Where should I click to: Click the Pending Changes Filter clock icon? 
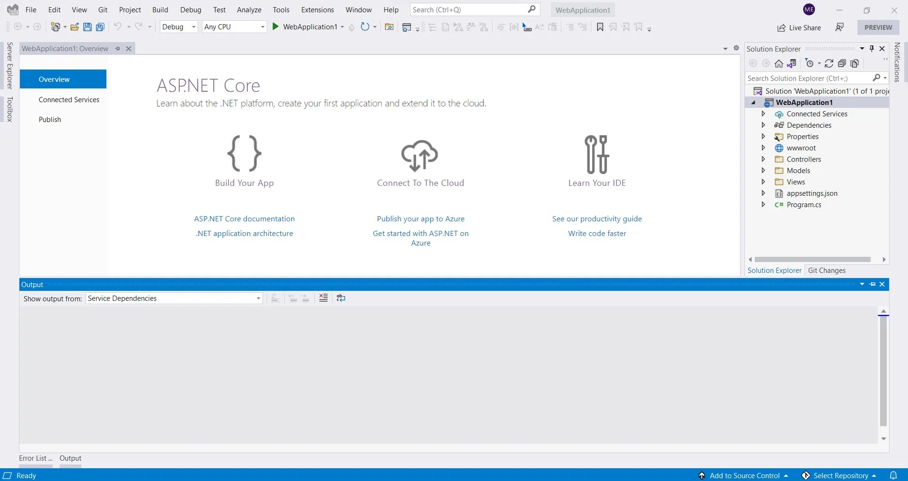click(x=809, y=63)
